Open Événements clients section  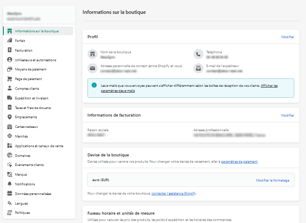click(x=38, y=165)
